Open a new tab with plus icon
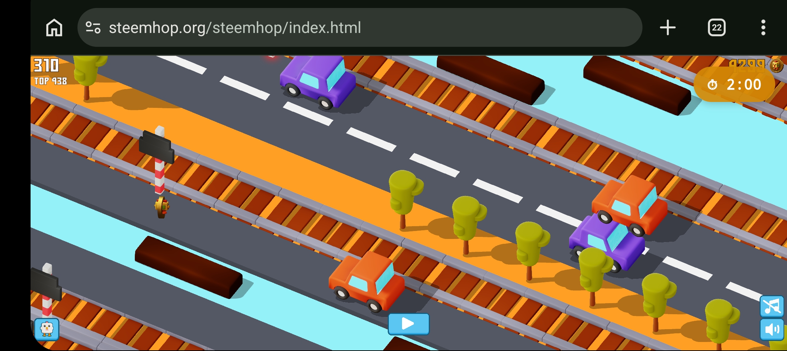Viewport: 787px width, 351px height. click(x=667, y=28)
